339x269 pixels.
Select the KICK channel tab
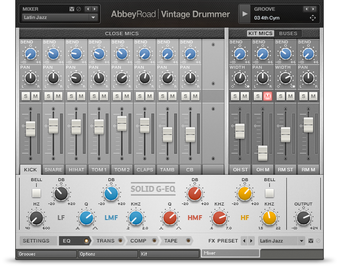pyautogui.click(x=30, y=170)
